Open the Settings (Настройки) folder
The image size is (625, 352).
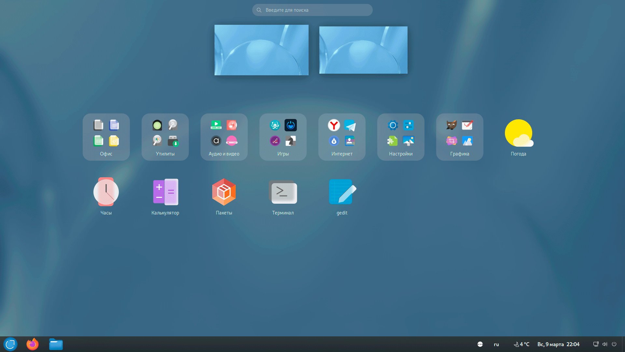[401, 137]
